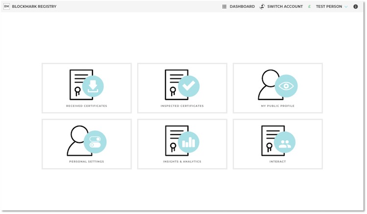The image size is (367, 214).
Task: Click the Blockmark Registry title link
Action: (x=34, y=7)
